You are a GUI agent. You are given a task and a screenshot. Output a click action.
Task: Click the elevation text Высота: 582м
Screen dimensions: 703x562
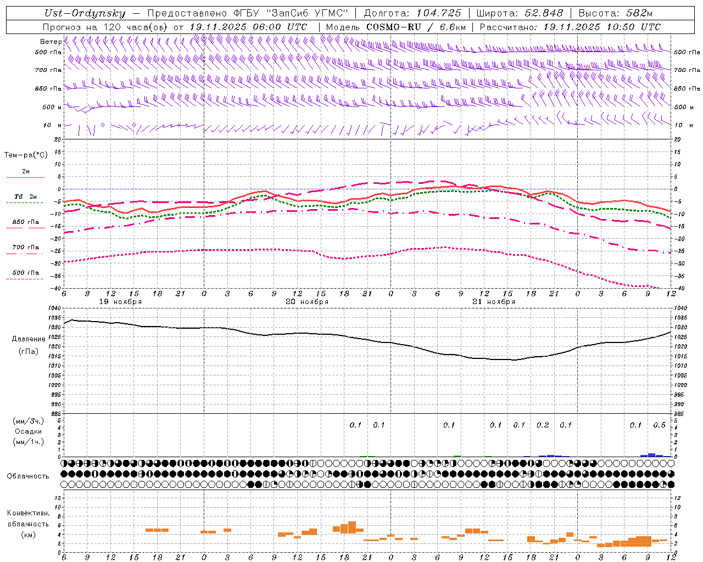[x=616, y=14]
